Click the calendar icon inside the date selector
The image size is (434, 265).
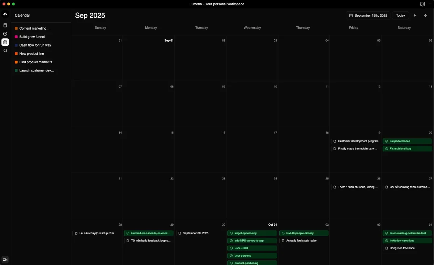pyautogui.click(x=350, y=15)
